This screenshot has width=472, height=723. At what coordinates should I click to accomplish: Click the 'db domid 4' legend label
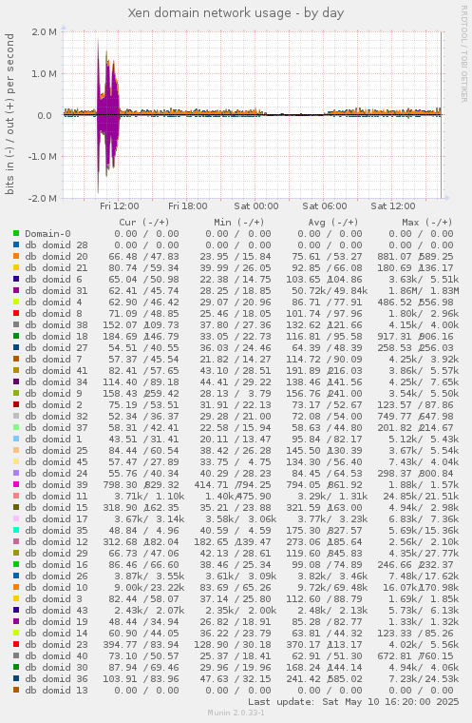click(53, 302)
